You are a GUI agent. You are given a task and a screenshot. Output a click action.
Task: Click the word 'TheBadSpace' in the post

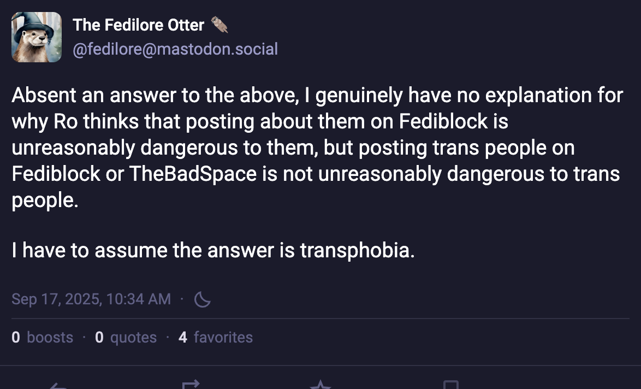point(193,174)
